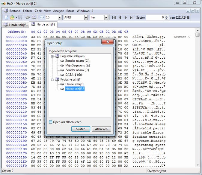This screenshot has height=175, width=202.
Task: Select DATA-1 (G:) drive
Action: 73,75
